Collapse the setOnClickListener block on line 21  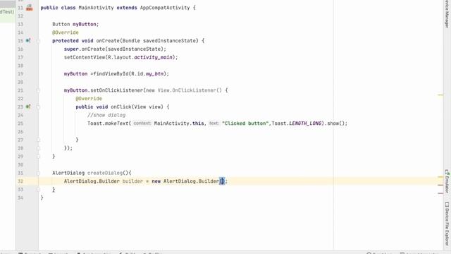tap(38, 90)
